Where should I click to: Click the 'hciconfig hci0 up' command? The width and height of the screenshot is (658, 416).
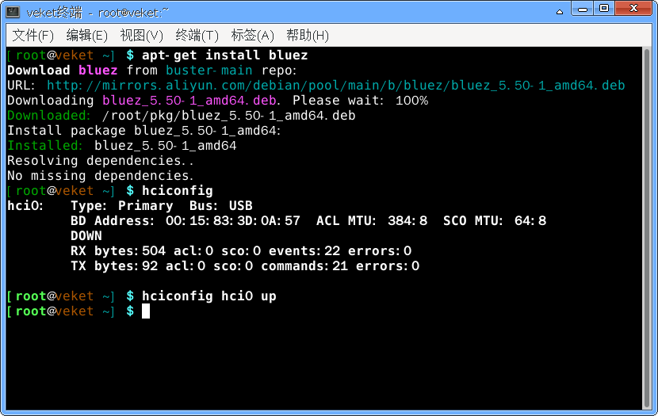click(x=209, y=296)
